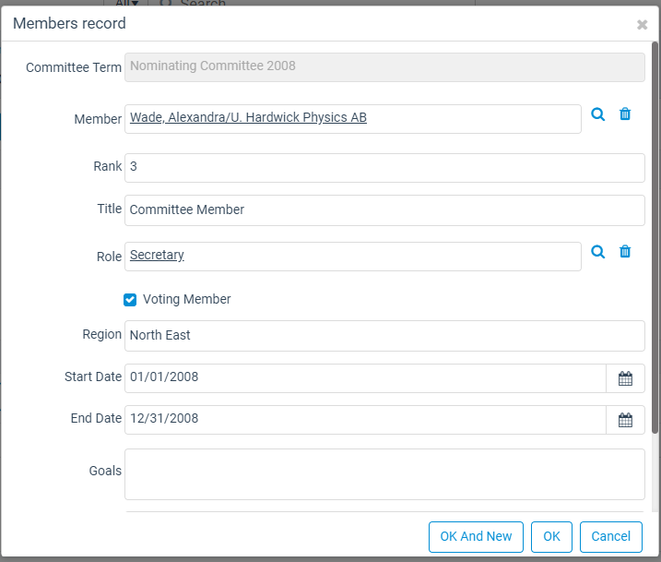Screen dimensions: 661x562
Task: Click the disabled Committee Term field
Action: [x=384, y=67]
